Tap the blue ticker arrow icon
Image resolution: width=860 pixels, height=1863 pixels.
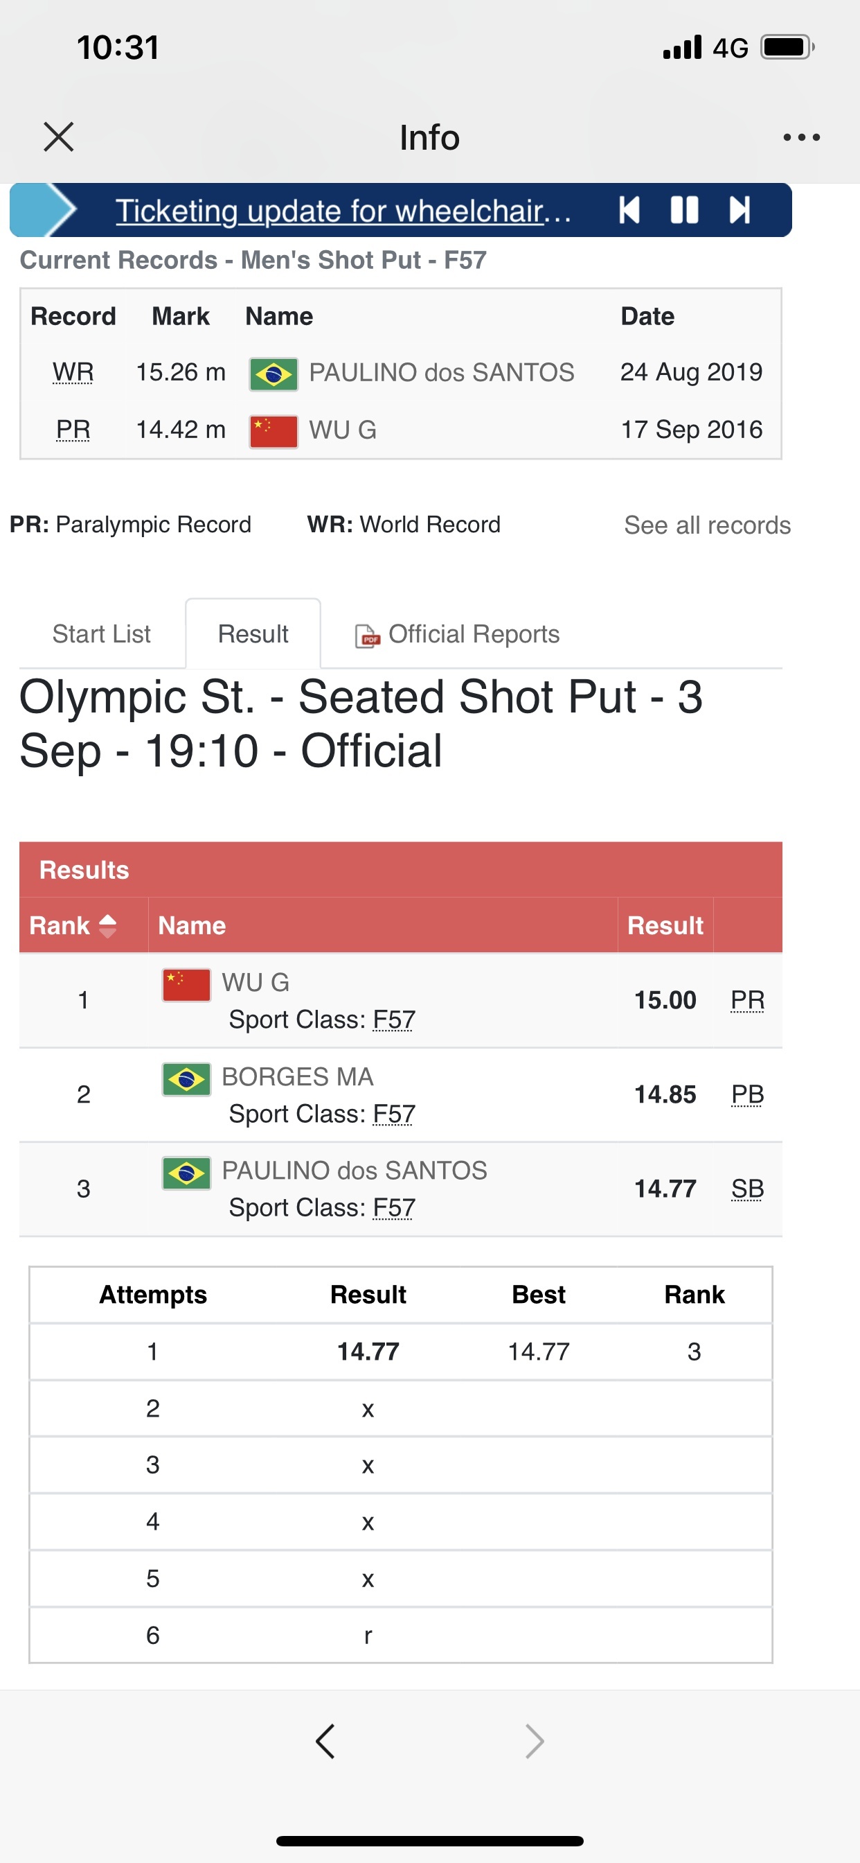pos(44,211)
